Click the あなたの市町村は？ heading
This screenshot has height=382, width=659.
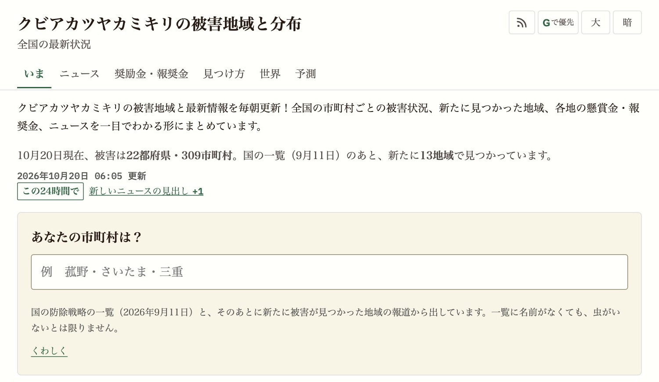87,237
